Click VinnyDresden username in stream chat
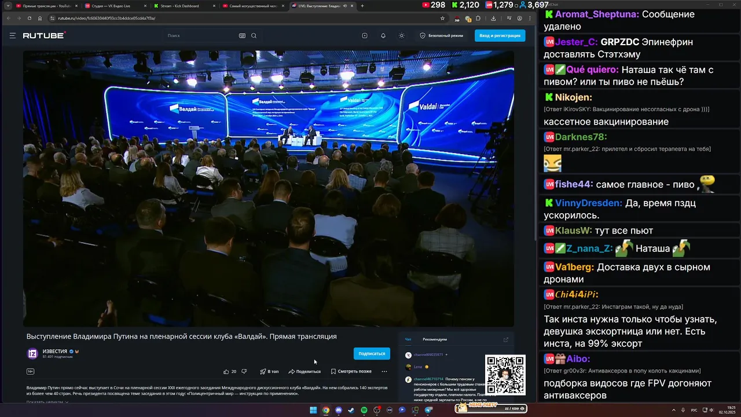 (589, 203)
